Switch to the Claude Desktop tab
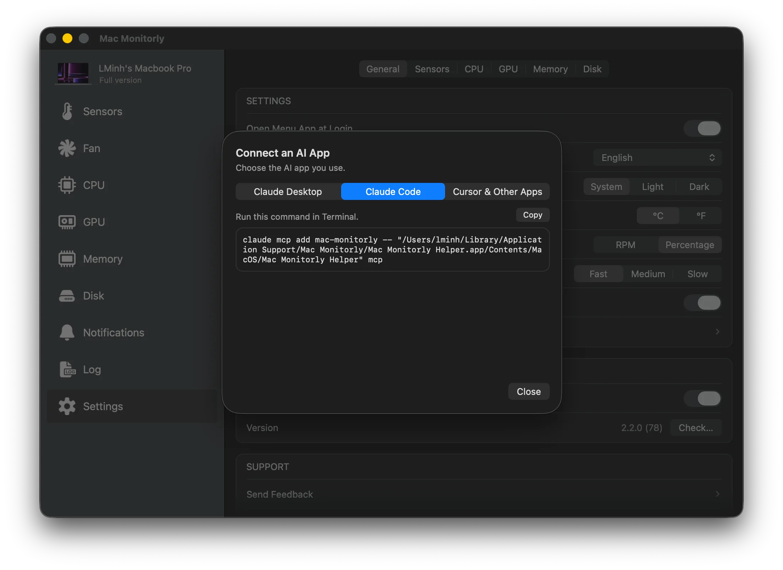Image resolution: width=783 pixels, height=570 pixels. coord(288,191)
